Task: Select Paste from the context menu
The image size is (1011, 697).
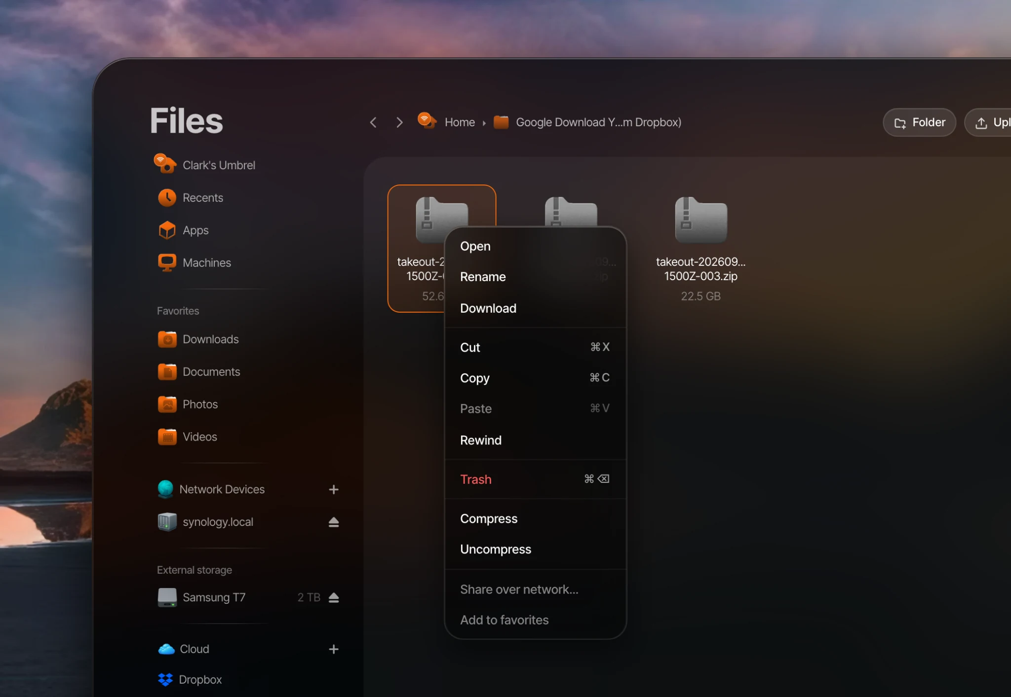Action: click(x=535, y=408)
